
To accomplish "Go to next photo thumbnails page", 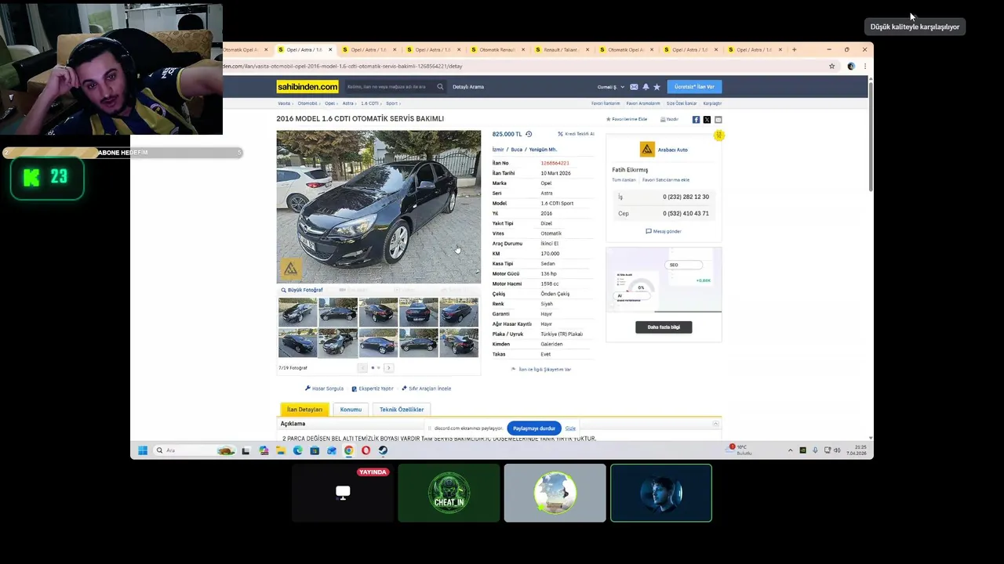I will (x=388, y=367).
